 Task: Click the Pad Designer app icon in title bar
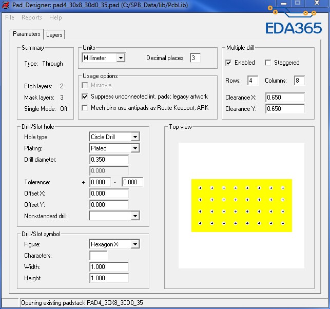click(x=6, y=5)
